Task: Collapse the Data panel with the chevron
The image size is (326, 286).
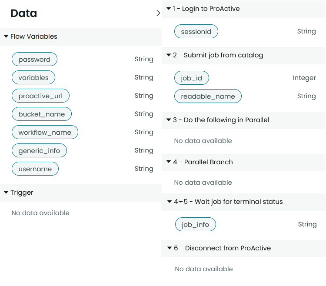Action: (158, 13)
